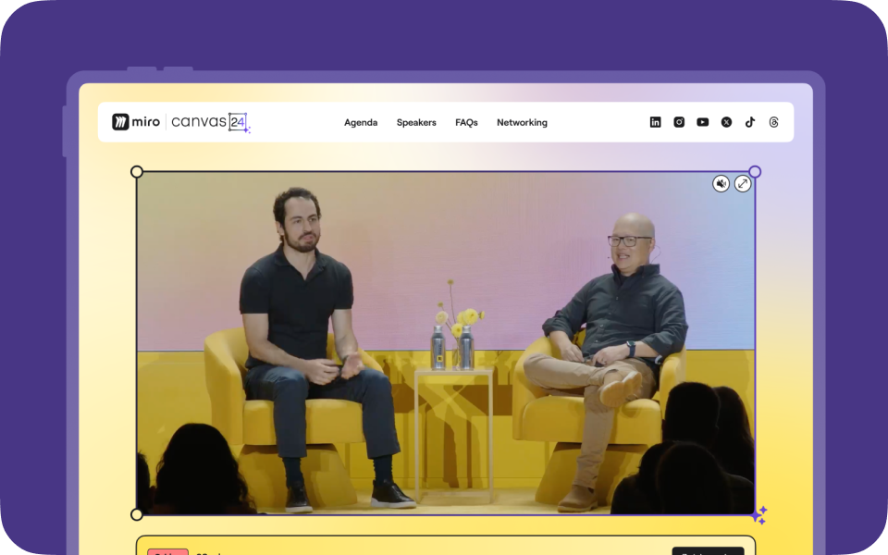This screenshot has height=555, width=888.
Task: Mute the video with speaker icon
Action: [x=721, y=183]
